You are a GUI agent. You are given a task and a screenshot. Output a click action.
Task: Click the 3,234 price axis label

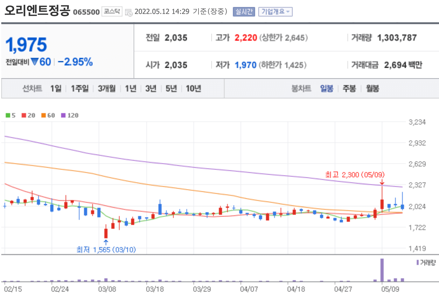click(x=417, y=122)
